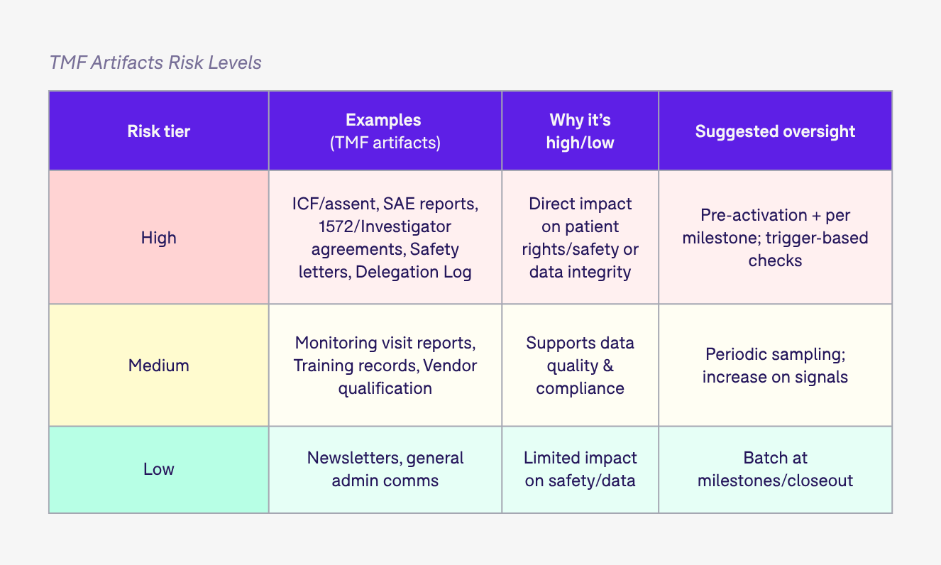Screen dimensions: 941x565
Task: Click the 'Monitoring visit reports' examples cell
Action: [x=385, y=365]
